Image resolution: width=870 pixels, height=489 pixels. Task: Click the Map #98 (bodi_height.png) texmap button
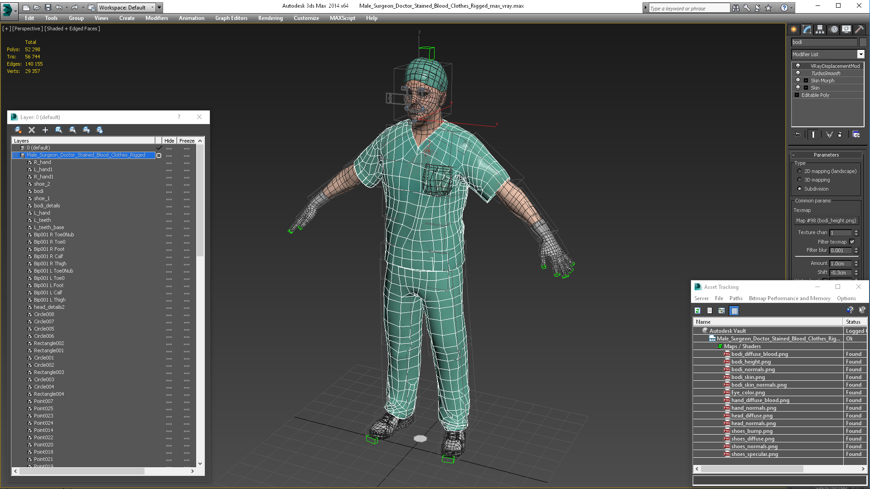(826, 221)
